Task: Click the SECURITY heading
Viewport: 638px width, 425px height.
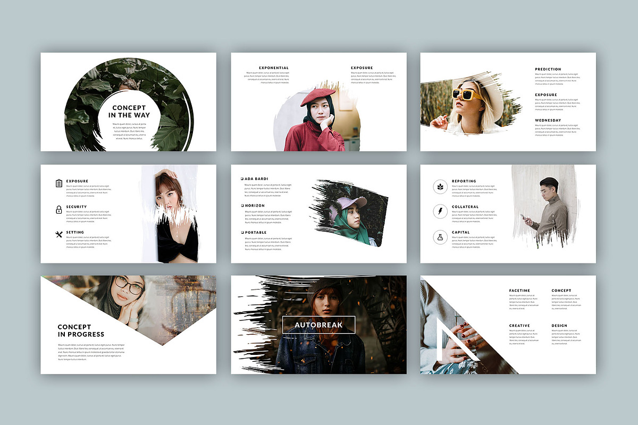Action: [x=77, y=207]
